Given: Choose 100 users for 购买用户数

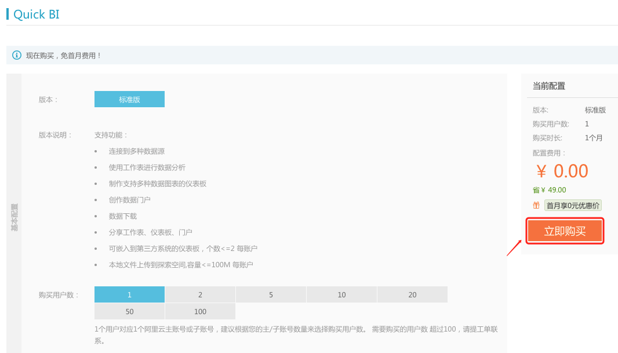Looking at the screenshot, I should pos(200,312).
